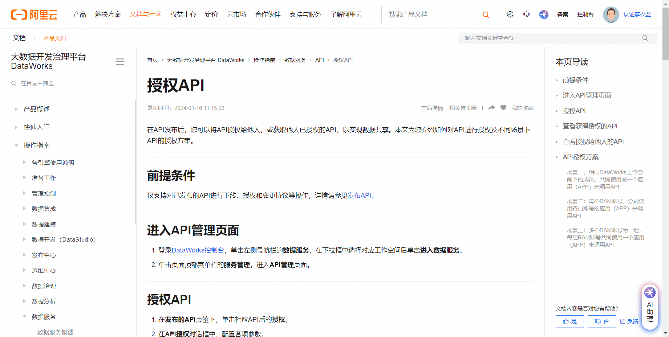Click the 产品文档 tab link
Image resolution: width=669 pixels, height=337 pixels.
click(x=55, y=38)
